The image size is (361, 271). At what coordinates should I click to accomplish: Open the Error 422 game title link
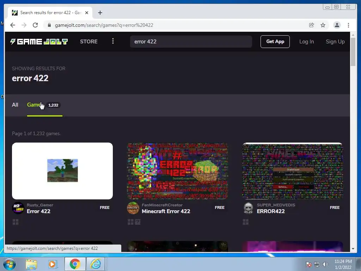tap(38, 211)
